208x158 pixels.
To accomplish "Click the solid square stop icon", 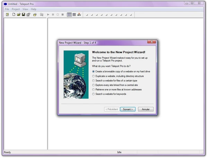I will point(63,15).
